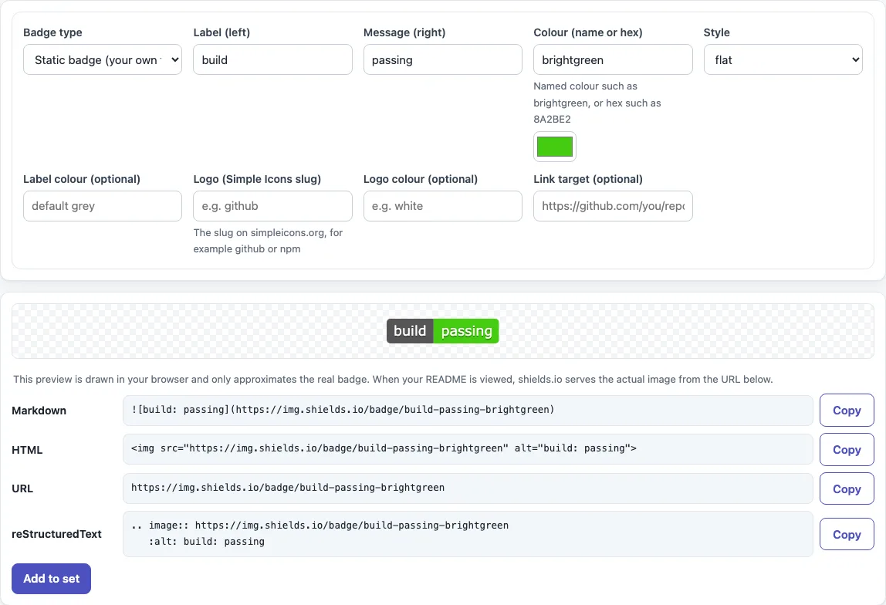Screen dimensions: 886x605
Task: Edit the Message (right) field containing passing
Action: click(x=442, y=59)
